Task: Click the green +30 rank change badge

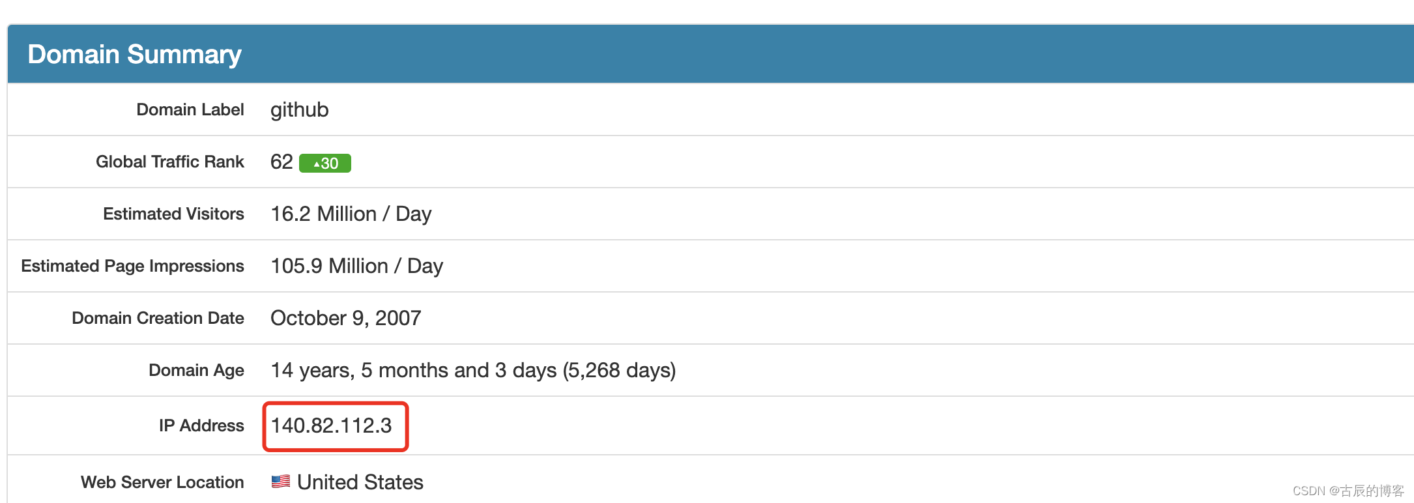Action: [325, 163]
